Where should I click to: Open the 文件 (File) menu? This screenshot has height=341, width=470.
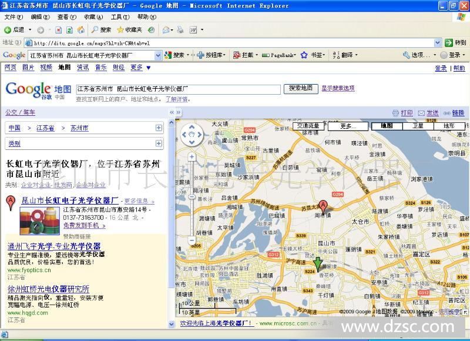14,17
